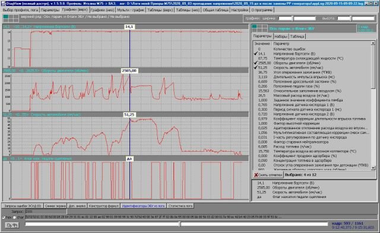
Task: Click the log navigation icon button at bottom left
Action: point(12,225)
